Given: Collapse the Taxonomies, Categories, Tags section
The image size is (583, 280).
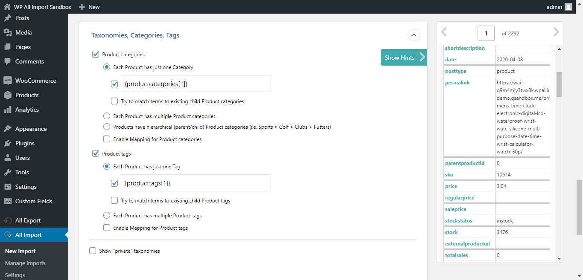Looking at the screenshot, I should pyautogui.click(x=414, y=35).
